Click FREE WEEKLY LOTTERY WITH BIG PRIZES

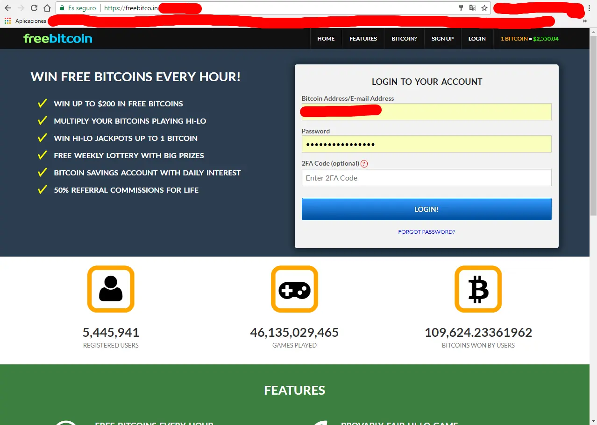(129, 155)
